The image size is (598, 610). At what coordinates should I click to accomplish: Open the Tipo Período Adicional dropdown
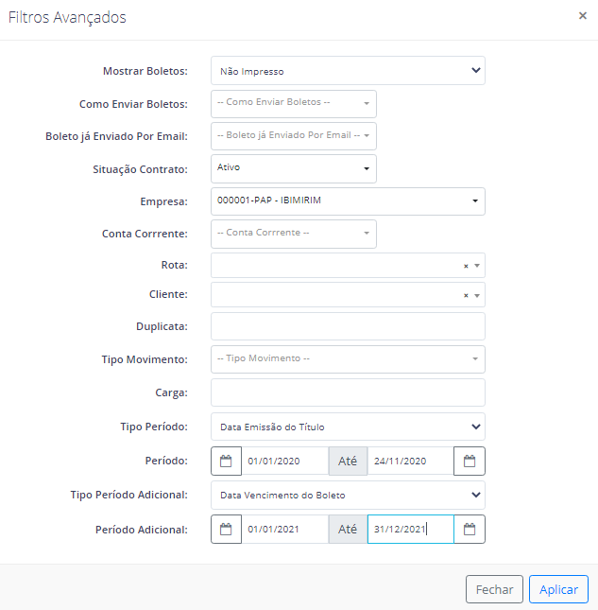pyautogui.click(x=348, y=495)
